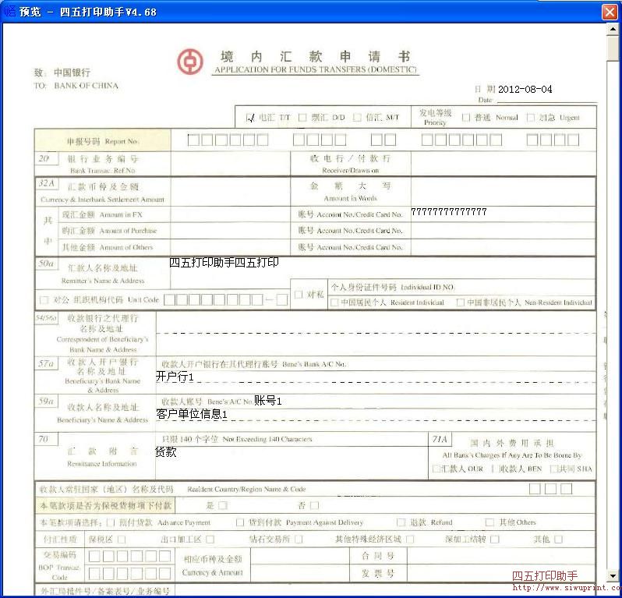Click 其他金额 Amount of Others field
Screen dimensions: 622x598
pos(231,247)
